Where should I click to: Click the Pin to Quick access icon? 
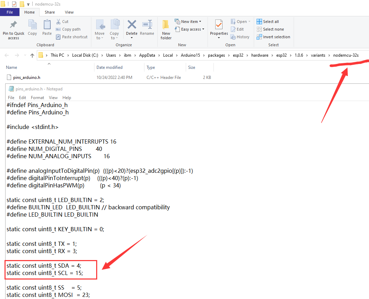coord(14,25)
